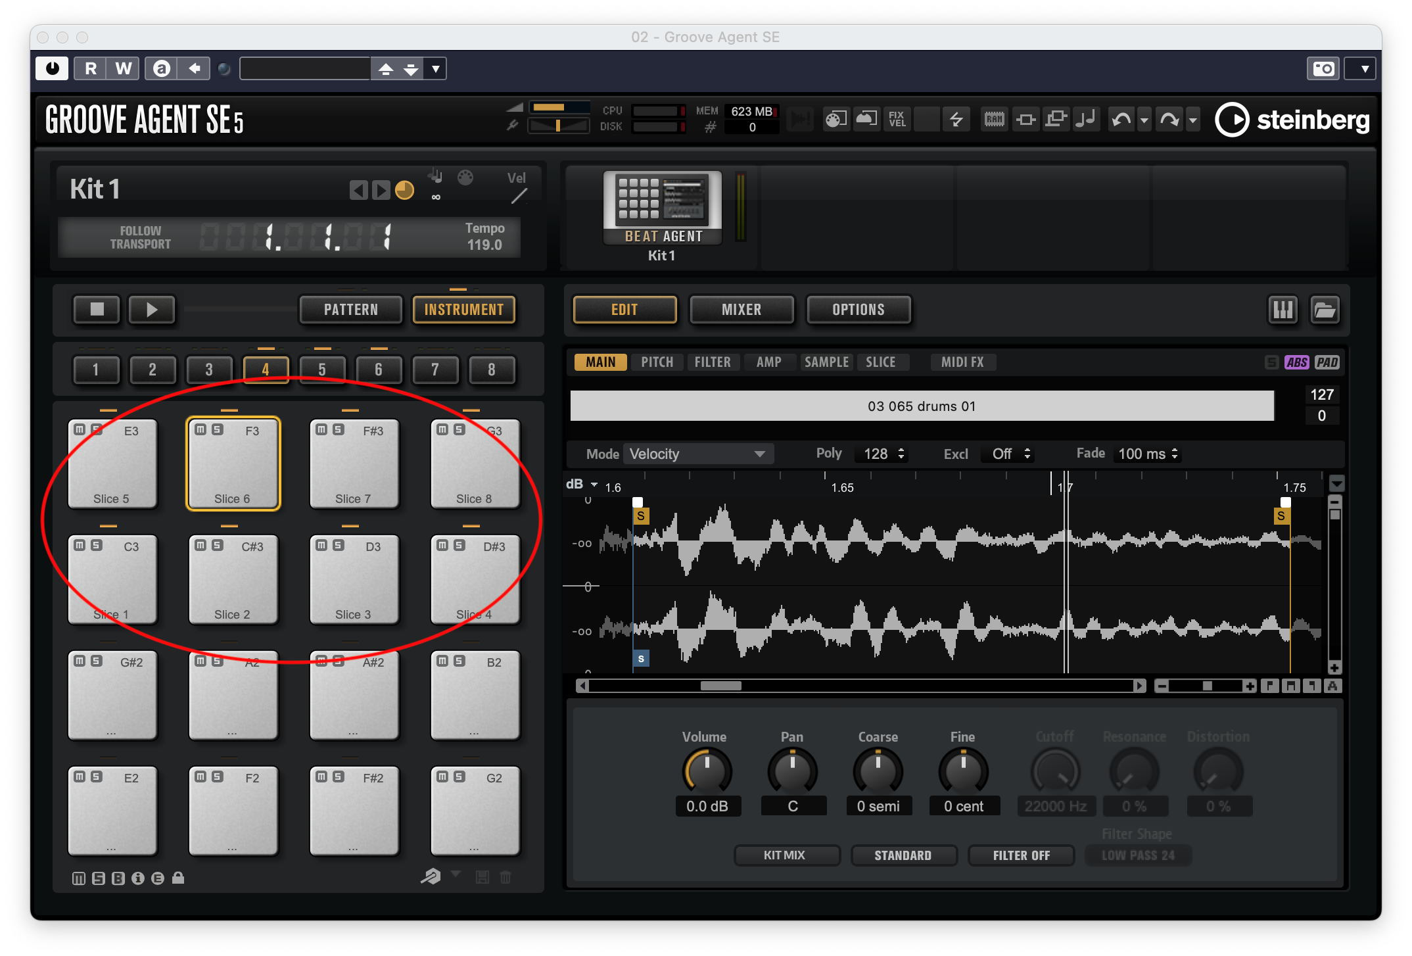Click the RAM save icon in toolbar
The width and height of the screenshot is (1412, 956).
(995, 119)
